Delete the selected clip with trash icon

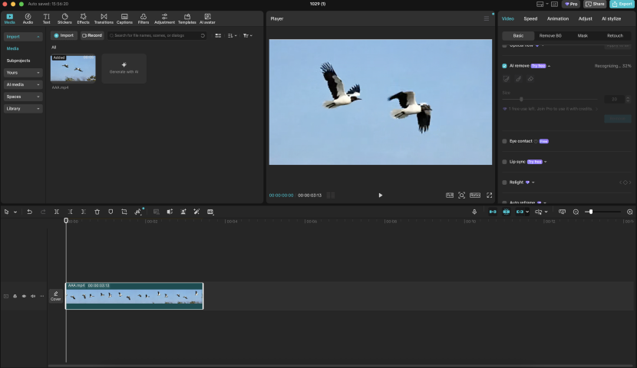point(97,212)
